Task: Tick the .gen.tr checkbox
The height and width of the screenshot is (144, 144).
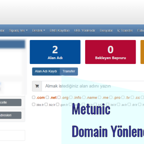Action: click(58, 104)
